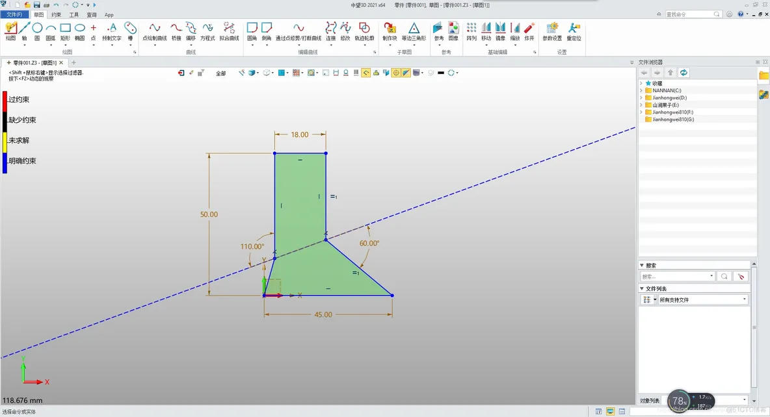Open the 矩形 (Rectangle) dropdown arrow

coord(65,45)
